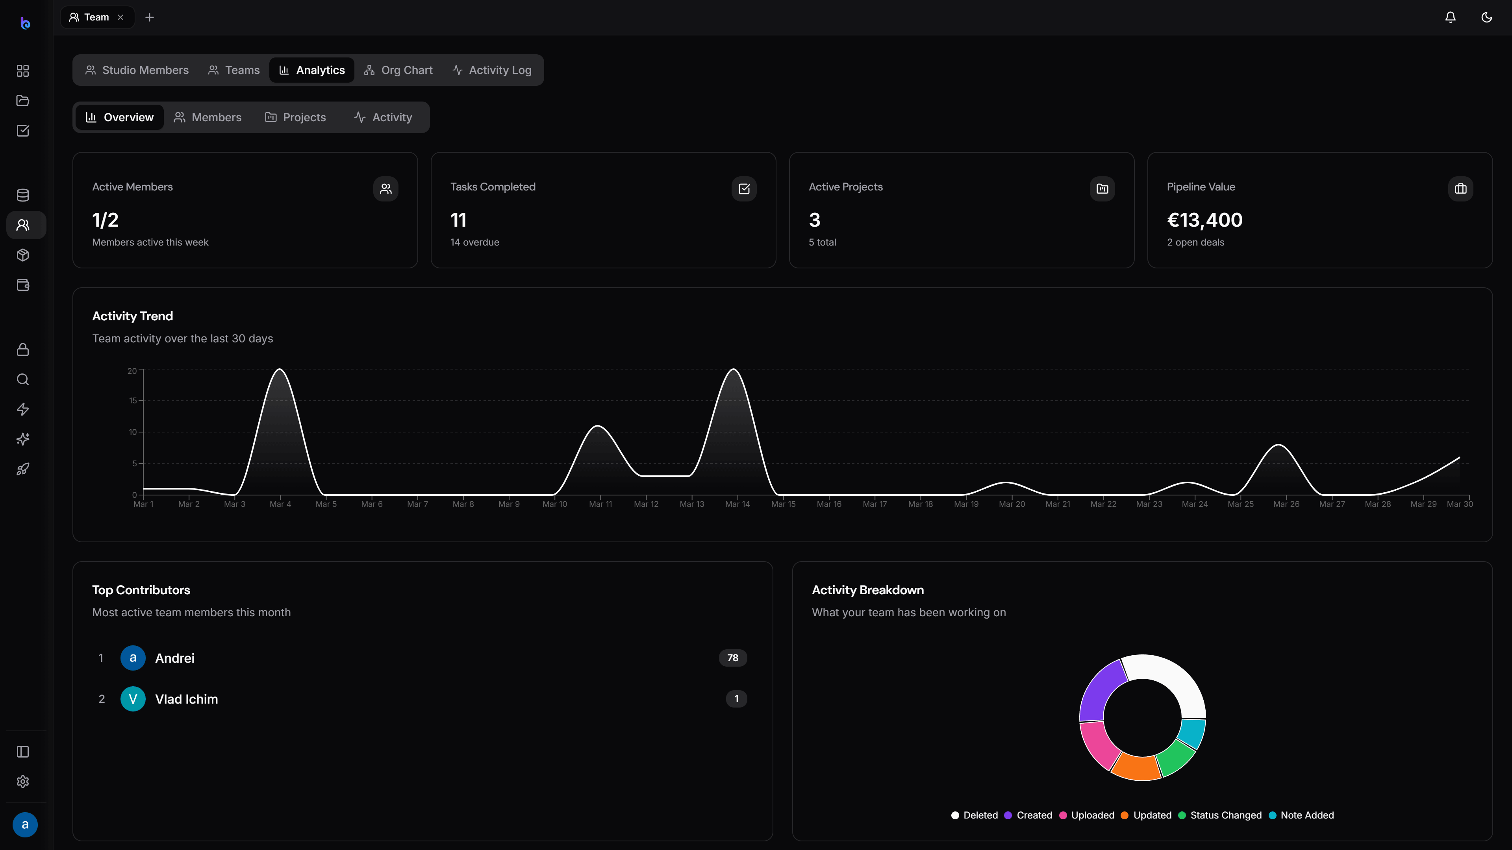Open contributor Vlad Ichim row
The height and width of the screenshot is (850, 1512).
422,699
